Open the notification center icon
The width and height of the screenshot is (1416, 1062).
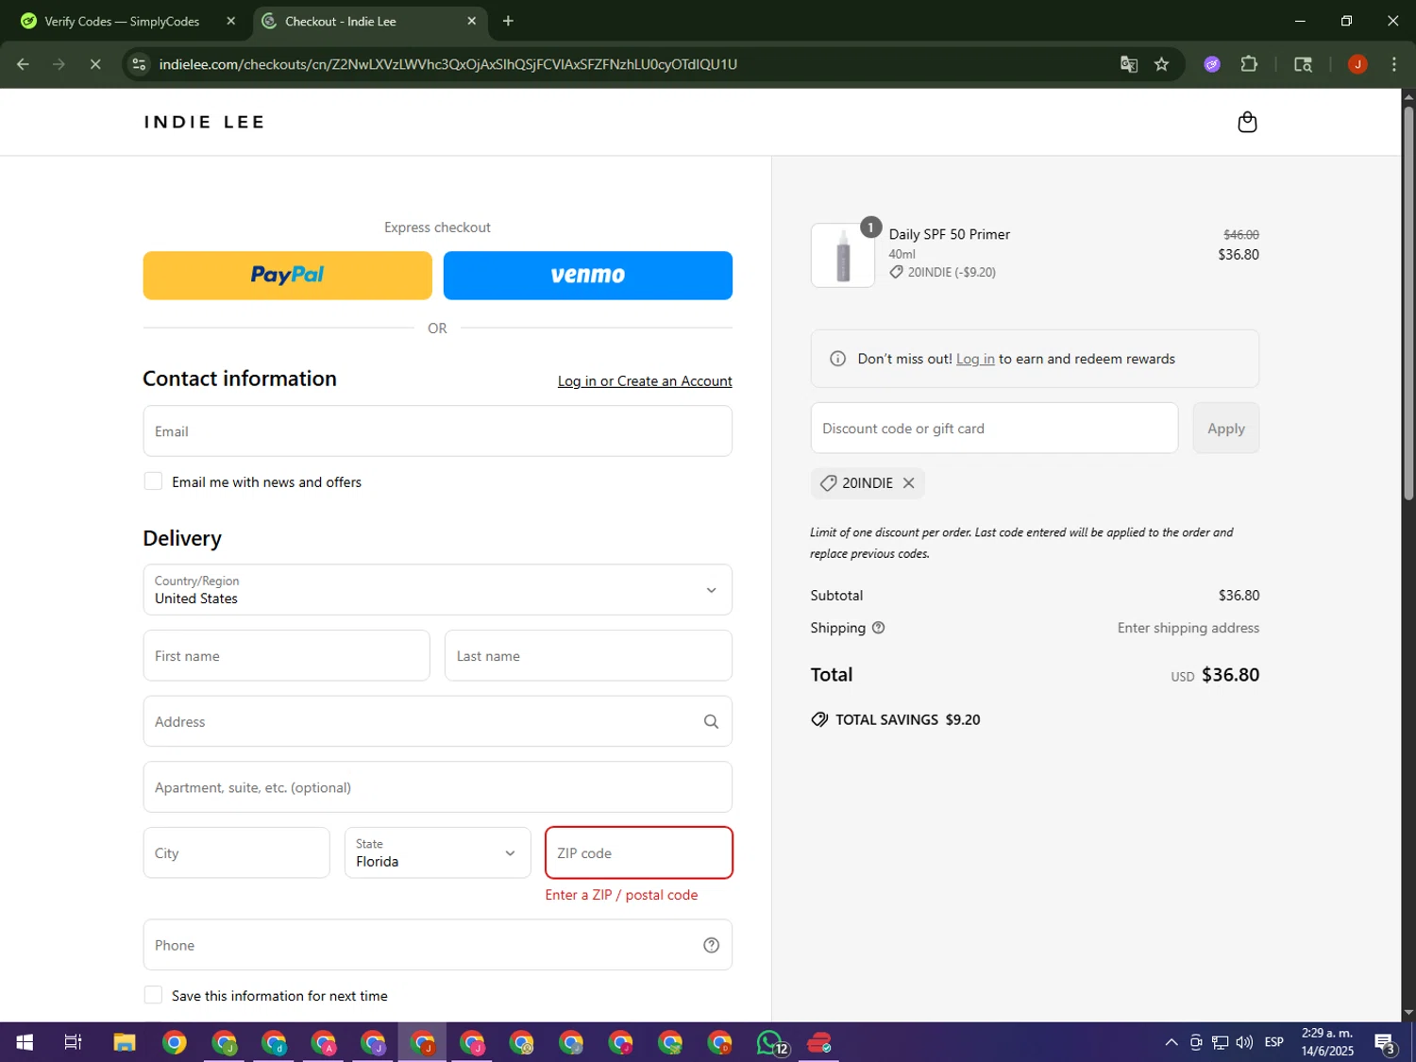(x=1386, y=1043)
